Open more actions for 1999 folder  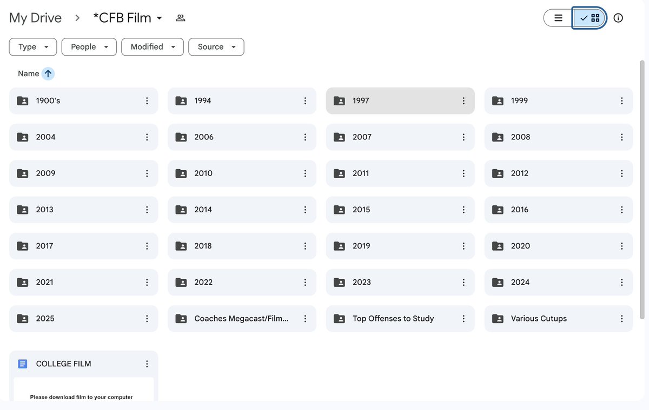click(x=622, y=101)
